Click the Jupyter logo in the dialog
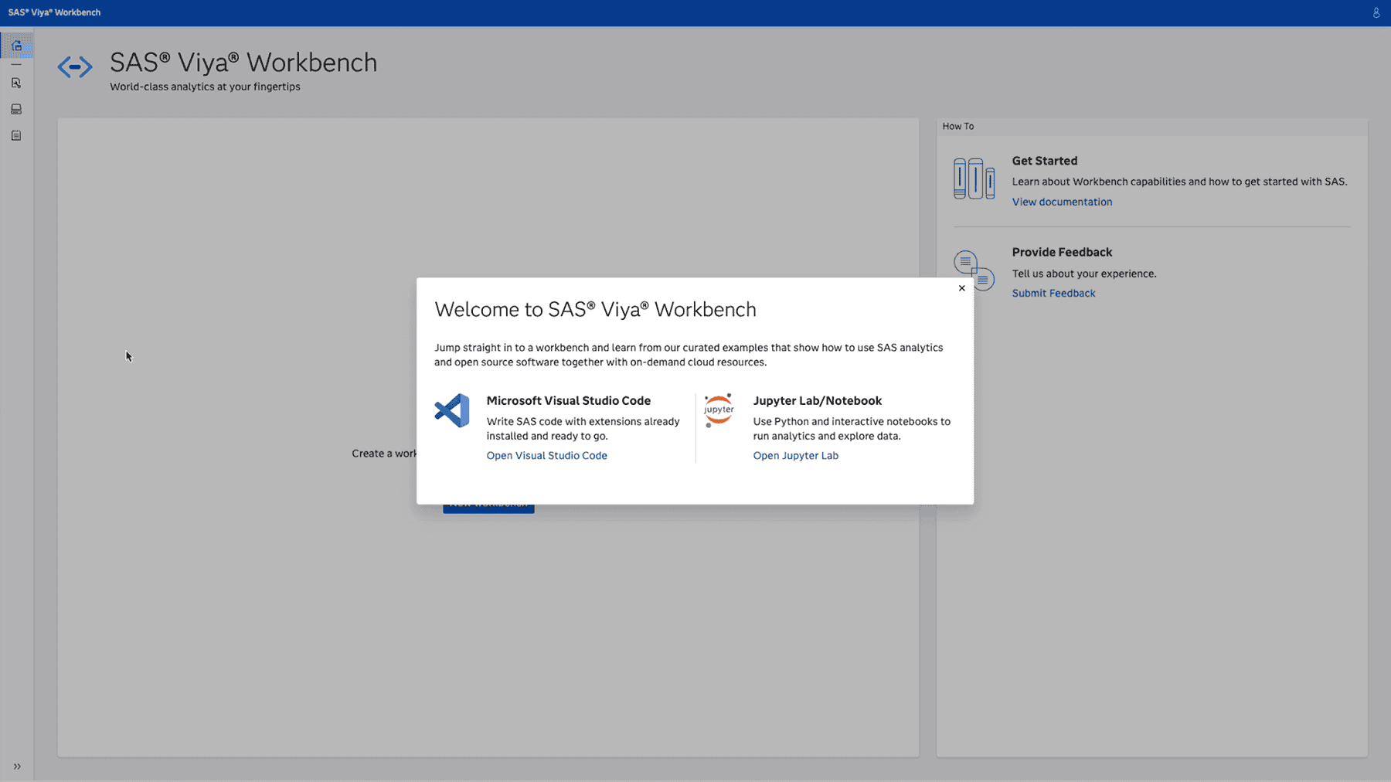1391x782 pixels. tap(719, 410)
